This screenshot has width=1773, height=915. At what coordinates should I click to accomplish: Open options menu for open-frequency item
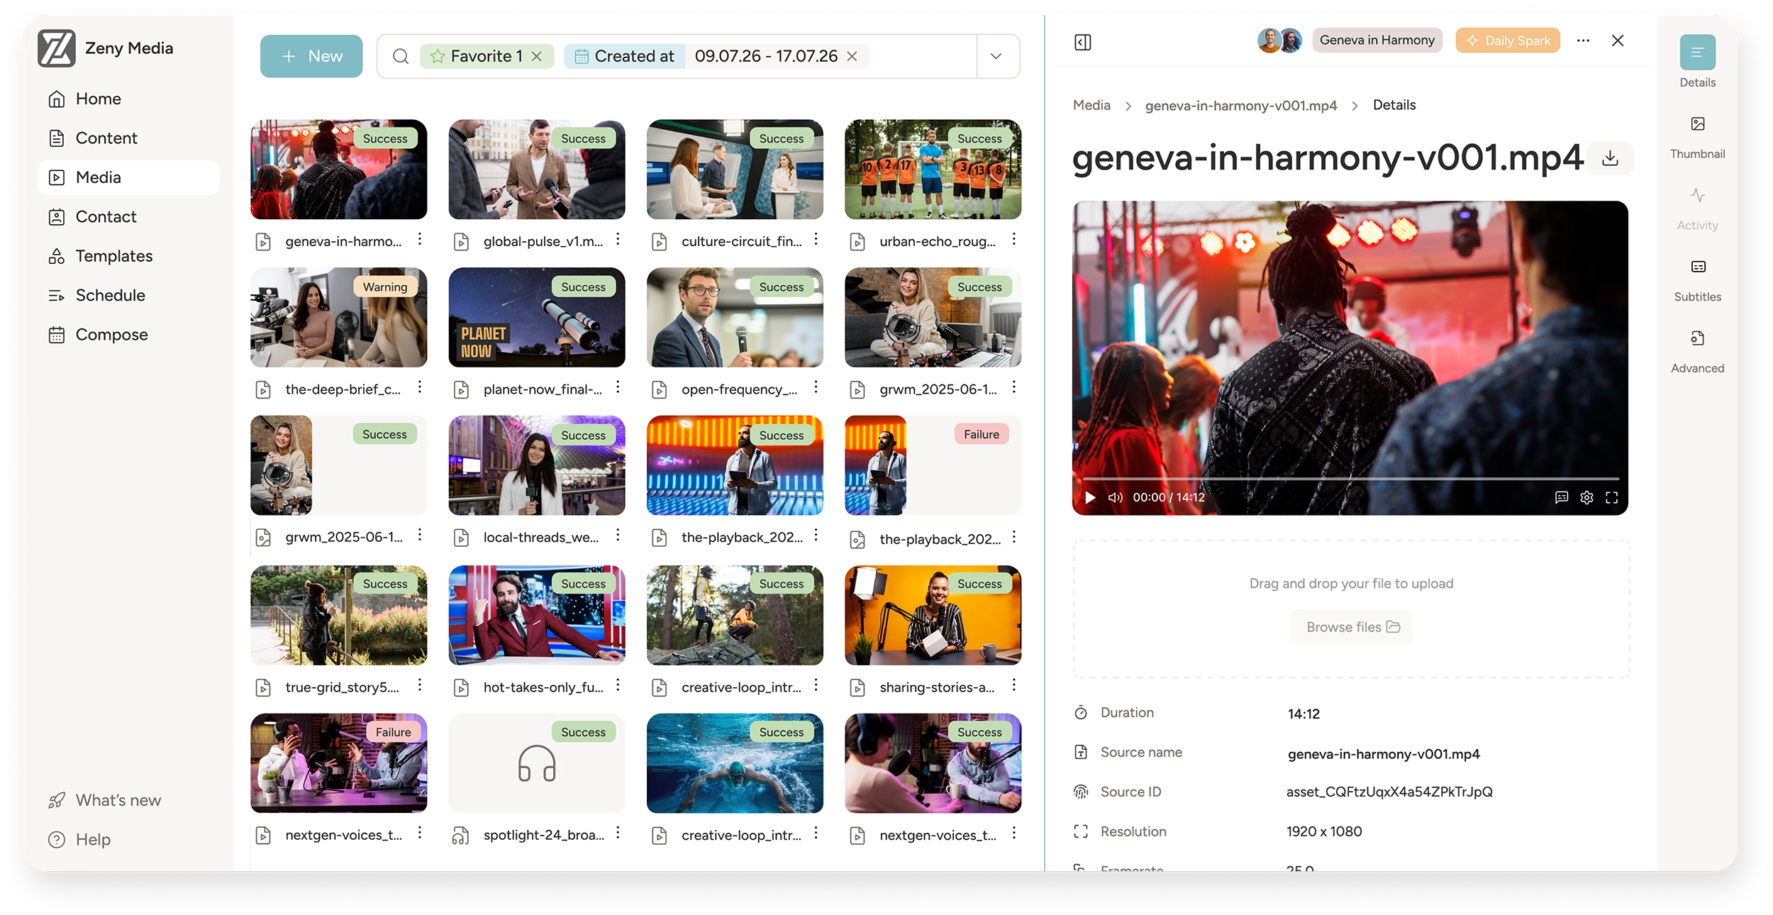(816, 387)
